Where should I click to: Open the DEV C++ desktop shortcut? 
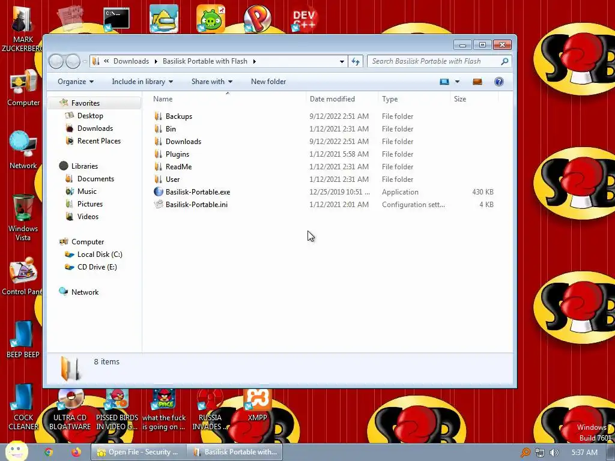(304, 20)
